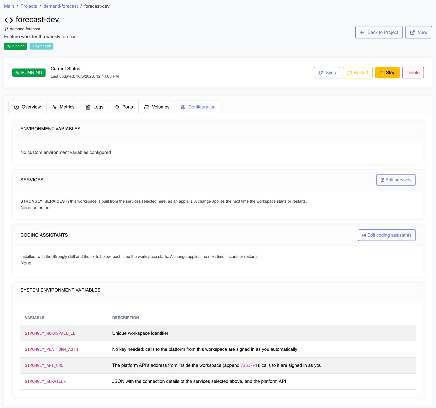The height and width of the screenshot is (408, 436).
Task: Open the workspace with the View button
Action: pos(419,32)
